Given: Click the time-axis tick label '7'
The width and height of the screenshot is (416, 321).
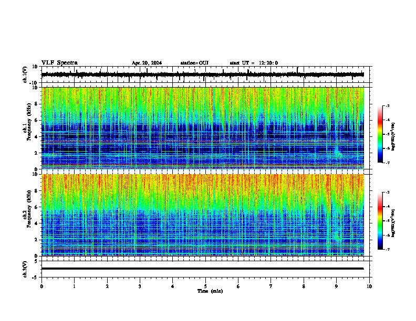Looking at the screenshot, I should pyautogui.click(x=271, y=286).
